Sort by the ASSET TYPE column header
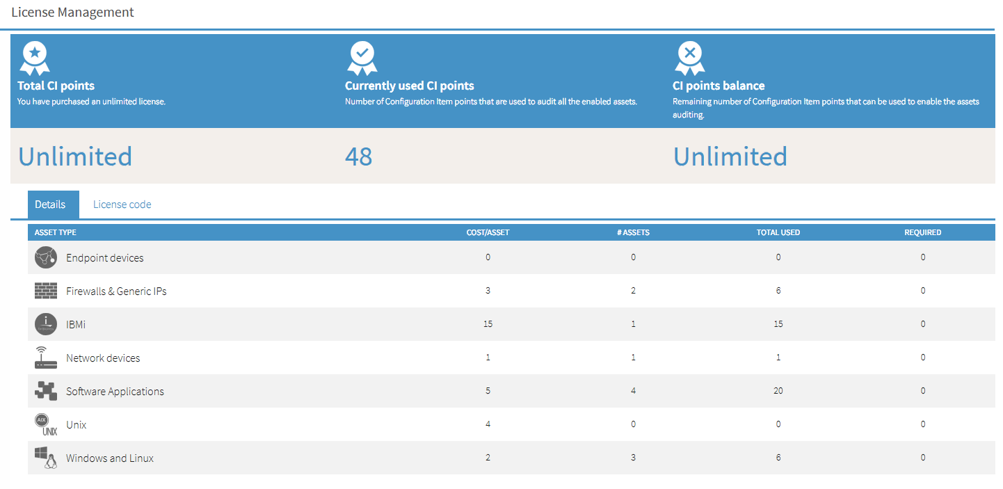This screenshot has width=1003, height=489. tap(56, 232)
